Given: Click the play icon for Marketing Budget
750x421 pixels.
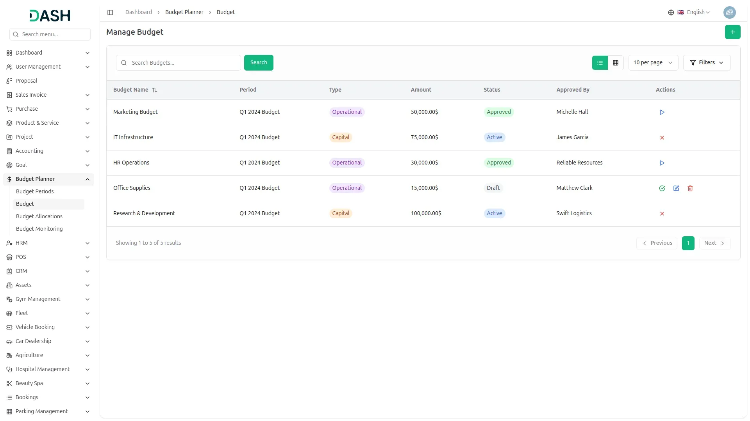Looking at the screenshot, I should pyautogui.click(x=662, y=112).
